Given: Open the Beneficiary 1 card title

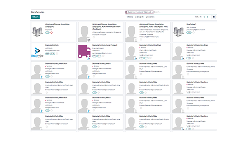Looking at the screenshot, I should tap(191, 24).
